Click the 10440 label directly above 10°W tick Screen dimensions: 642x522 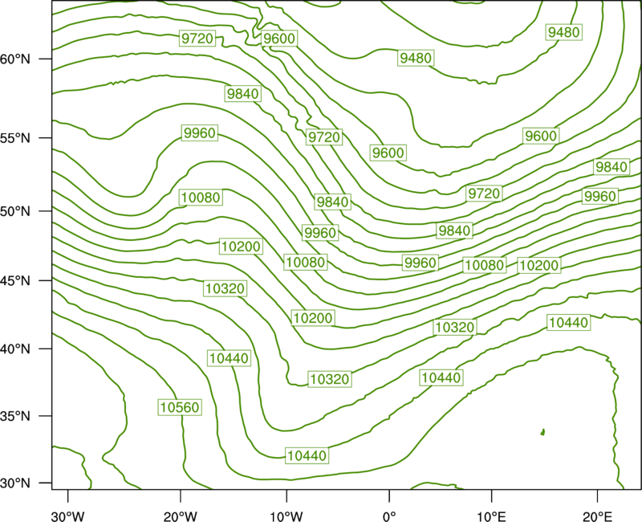[307, 455]
